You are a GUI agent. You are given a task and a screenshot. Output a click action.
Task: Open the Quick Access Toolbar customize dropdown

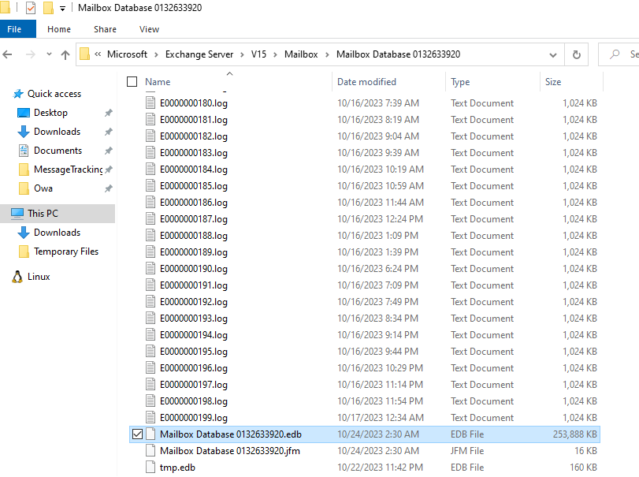[62, 8]
